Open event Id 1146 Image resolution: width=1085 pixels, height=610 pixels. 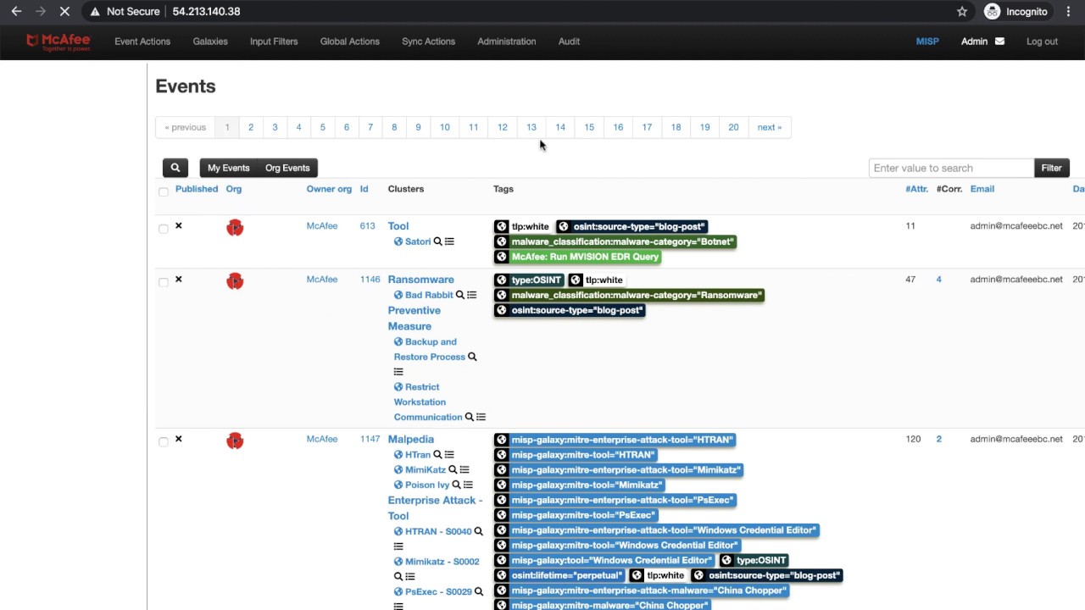click(x=370, y=280)
